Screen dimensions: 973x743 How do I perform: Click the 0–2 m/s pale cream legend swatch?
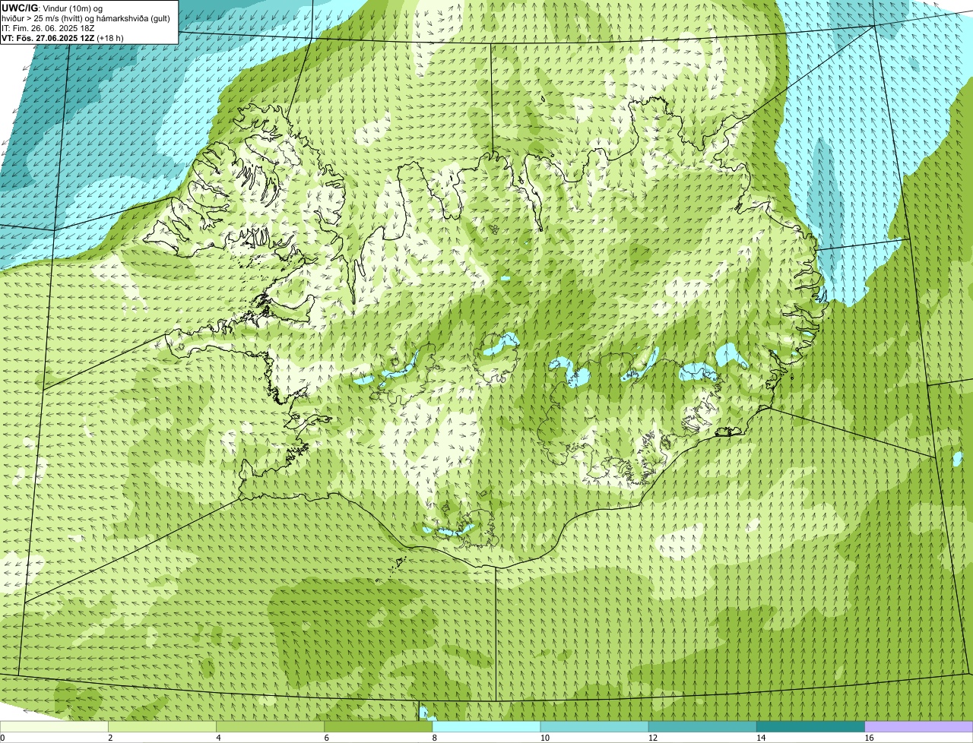(x=54, y=726)
